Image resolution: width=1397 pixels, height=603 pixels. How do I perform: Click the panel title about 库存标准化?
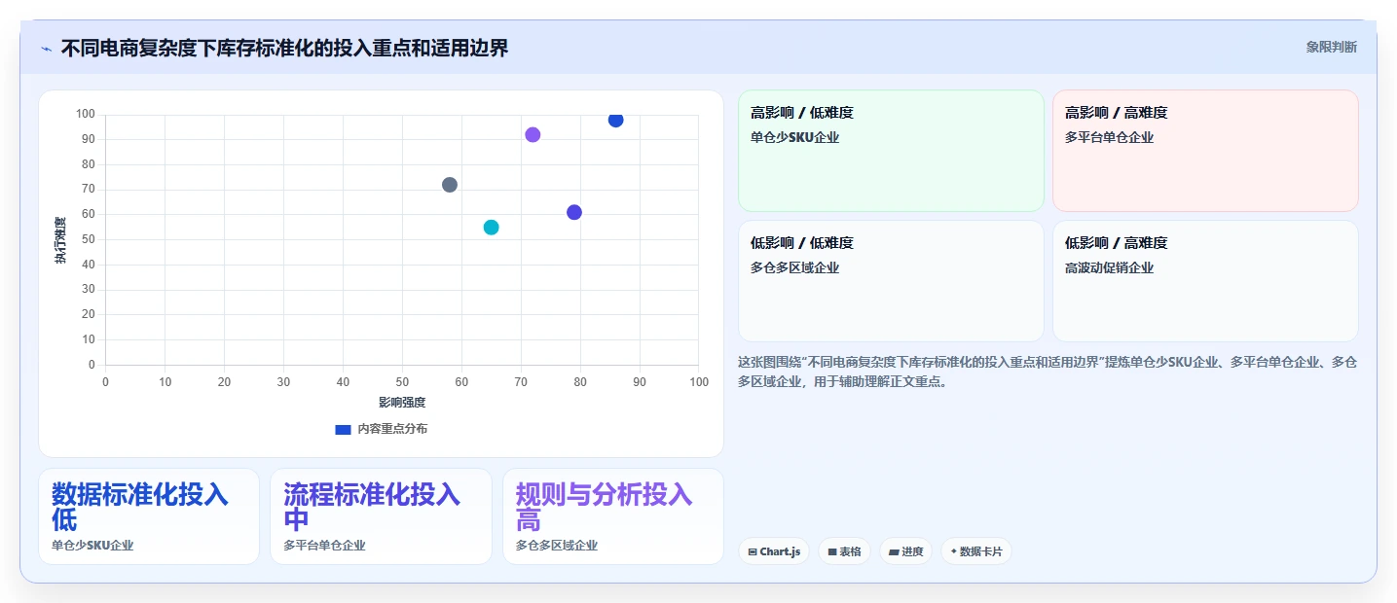(x=284, y=48)
